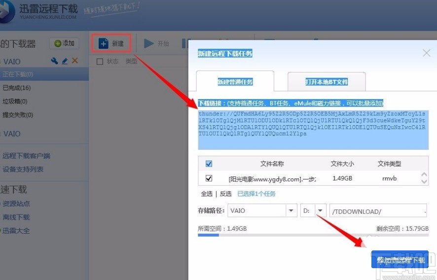Click 添加到远程下载 button
This screenshot has height=280, width=437.
tap(400, 259)
